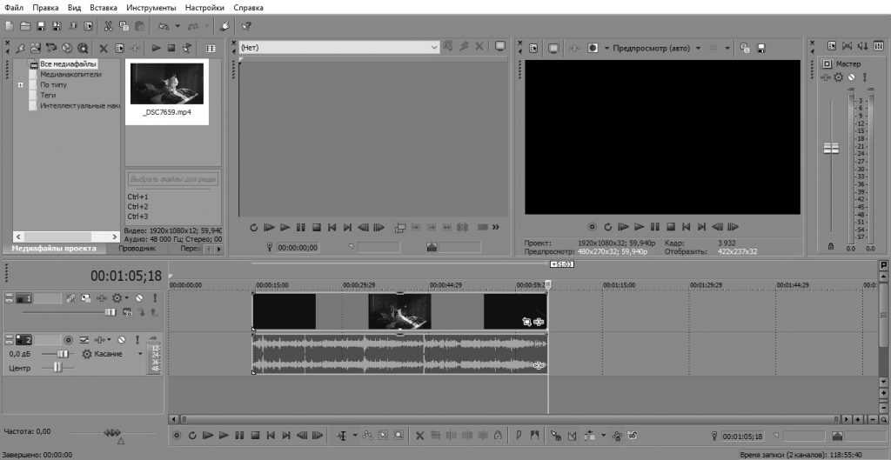Open video preview project properties icon

(x=533, y=49)
